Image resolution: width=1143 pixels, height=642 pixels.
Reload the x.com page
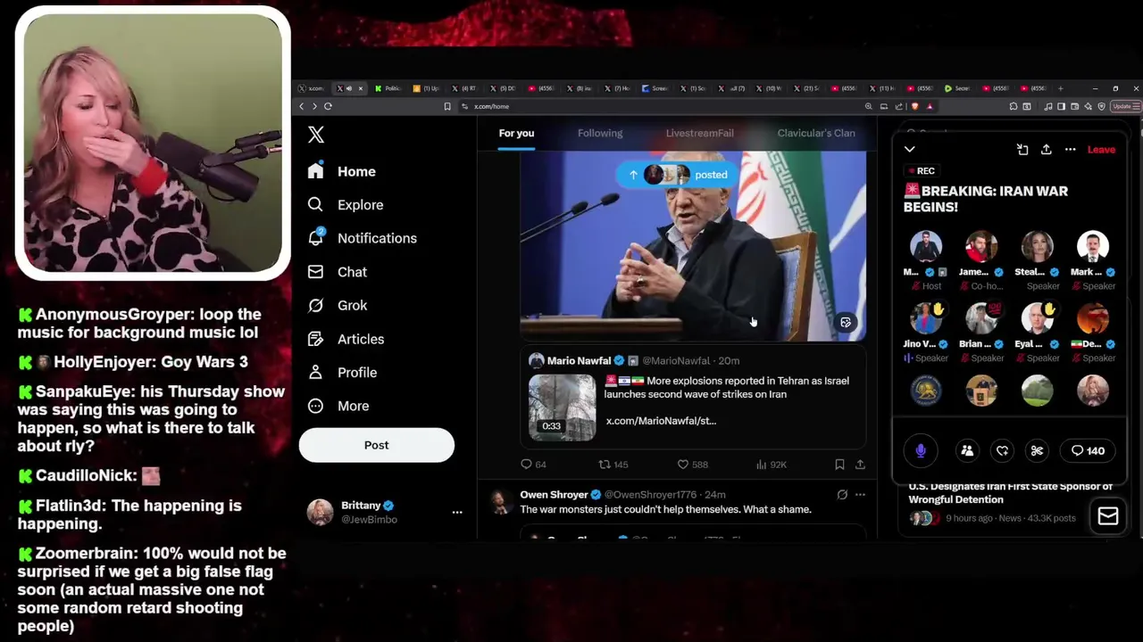coord(328,106)
